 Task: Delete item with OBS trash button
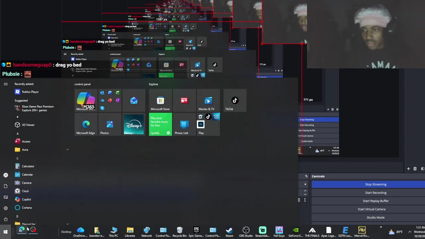click(x=415, y=169)
